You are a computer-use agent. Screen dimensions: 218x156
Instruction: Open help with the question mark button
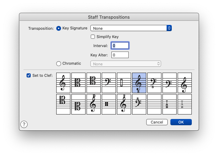pos(24,125)
